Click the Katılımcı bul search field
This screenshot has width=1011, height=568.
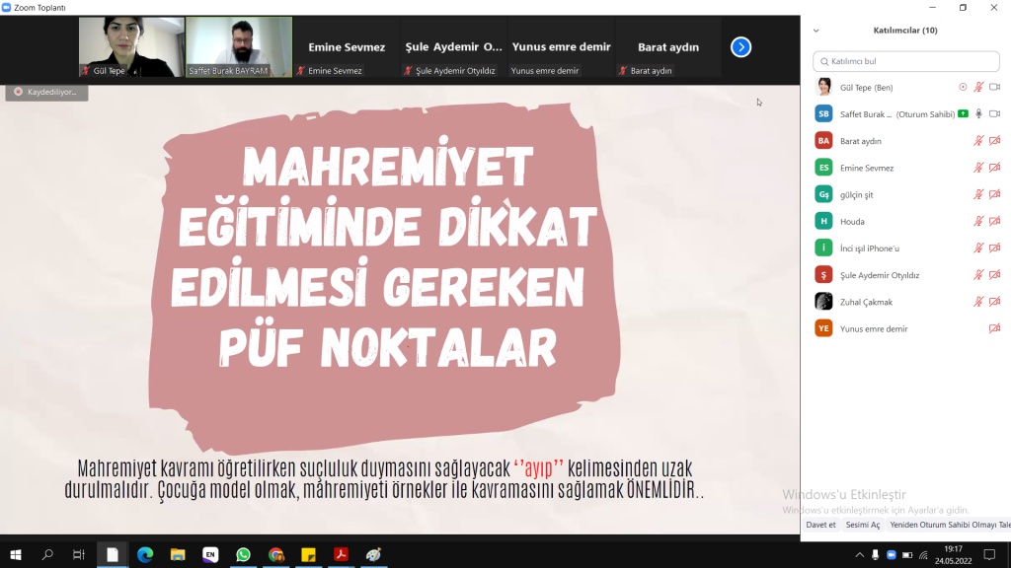pyautogui.click(x=904, y=61)
